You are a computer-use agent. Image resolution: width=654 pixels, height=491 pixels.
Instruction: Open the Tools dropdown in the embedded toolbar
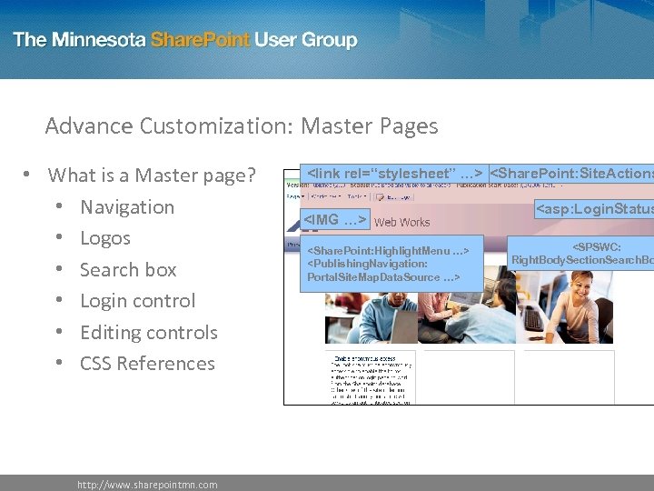tap(357, 196)
